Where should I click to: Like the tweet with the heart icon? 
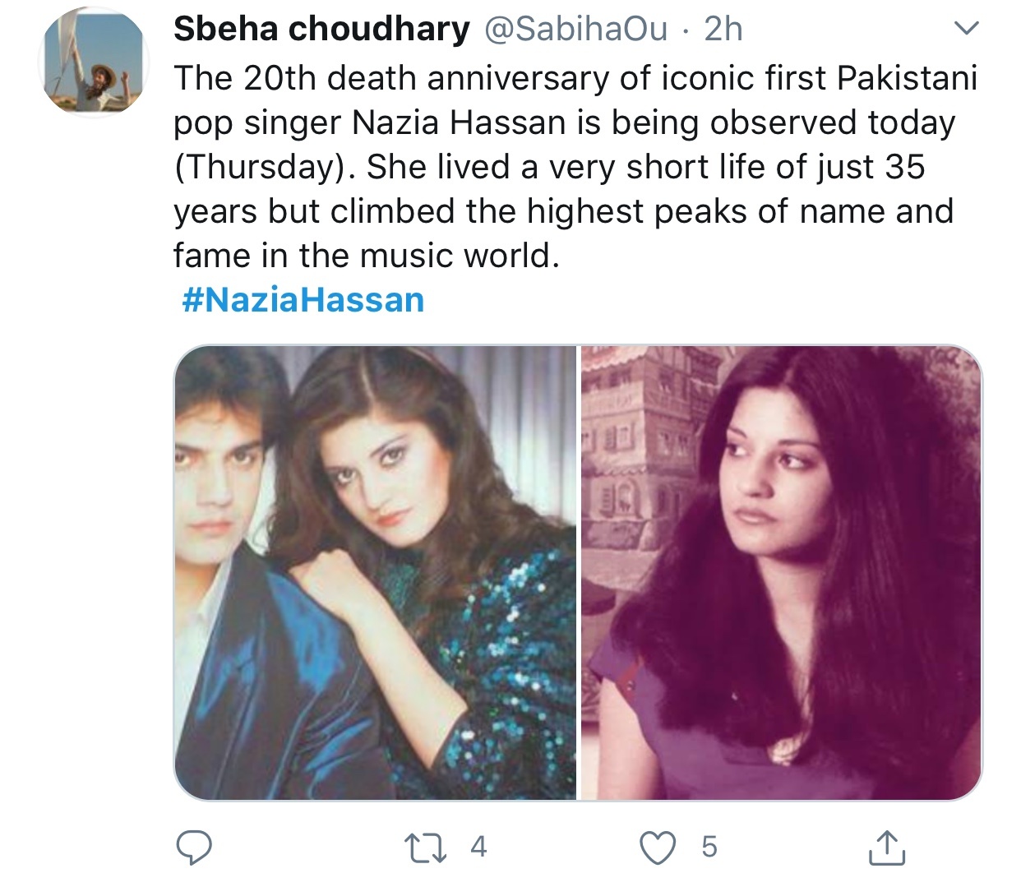658,847
